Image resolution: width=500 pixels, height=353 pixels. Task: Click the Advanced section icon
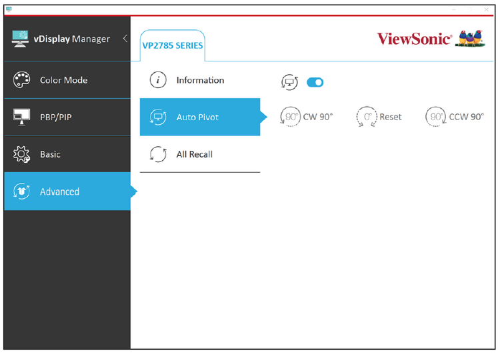21,192
